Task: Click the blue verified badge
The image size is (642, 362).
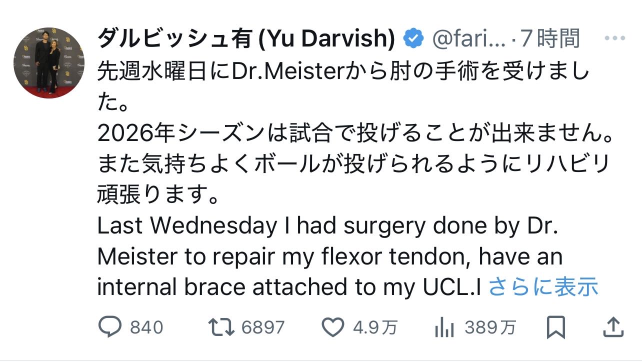Action: 414,39
